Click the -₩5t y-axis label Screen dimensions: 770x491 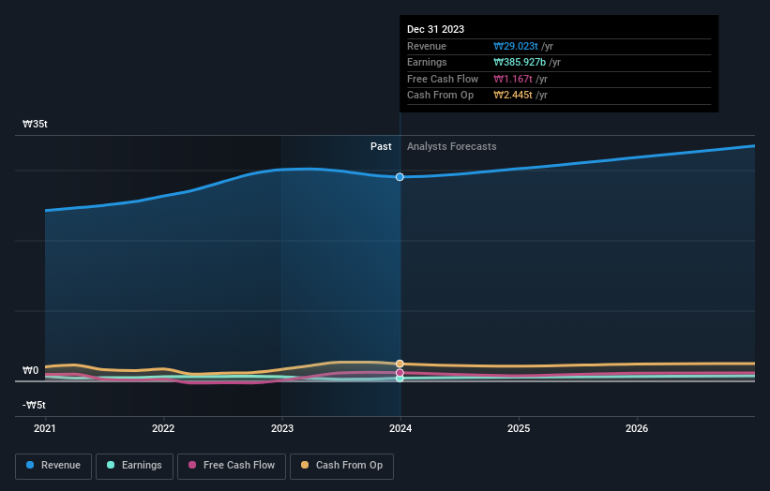(34, 405)
